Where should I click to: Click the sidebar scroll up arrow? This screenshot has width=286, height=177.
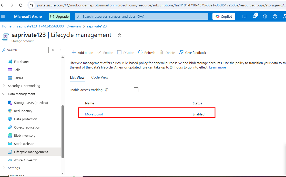pos(63,57)
